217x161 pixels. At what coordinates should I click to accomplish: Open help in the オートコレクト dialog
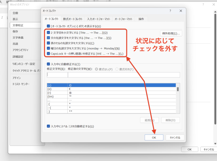pos(170,11)
